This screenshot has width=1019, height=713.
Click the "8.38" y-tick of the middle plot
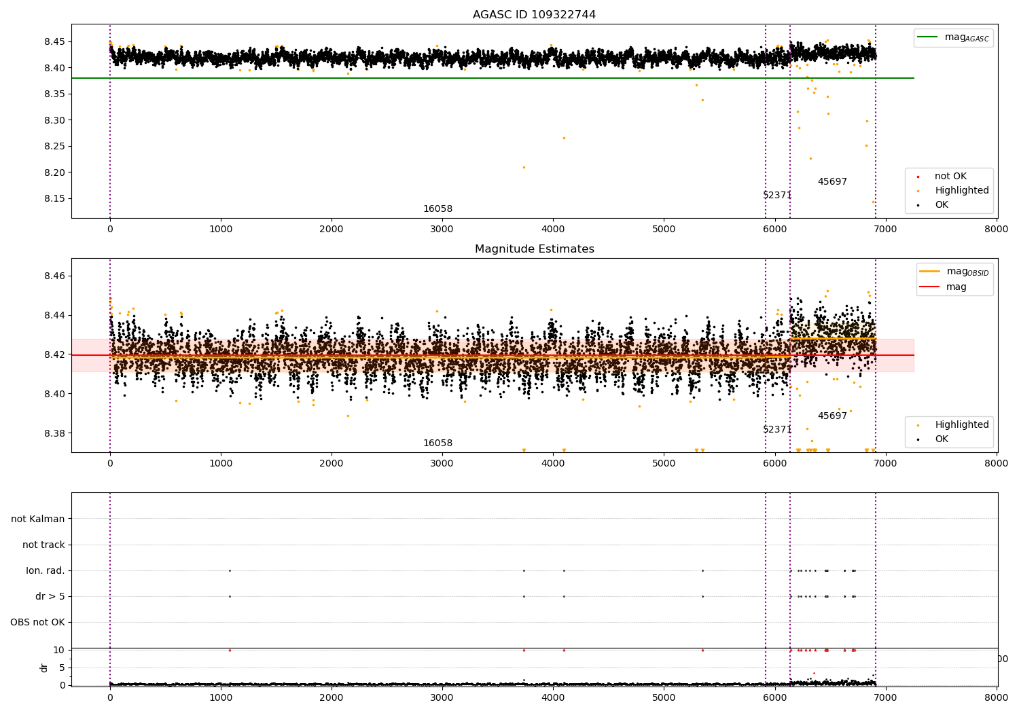coord(55,434)
